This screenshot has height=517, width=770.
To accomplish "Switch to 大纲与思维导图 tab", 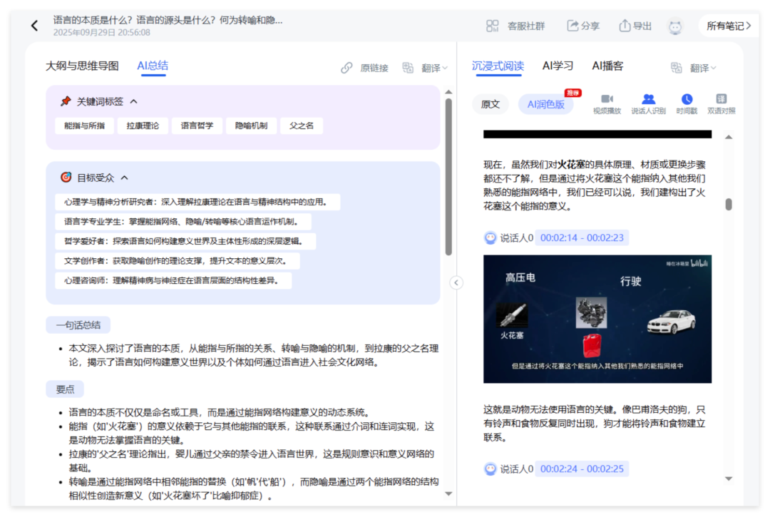I will point(82,66).
